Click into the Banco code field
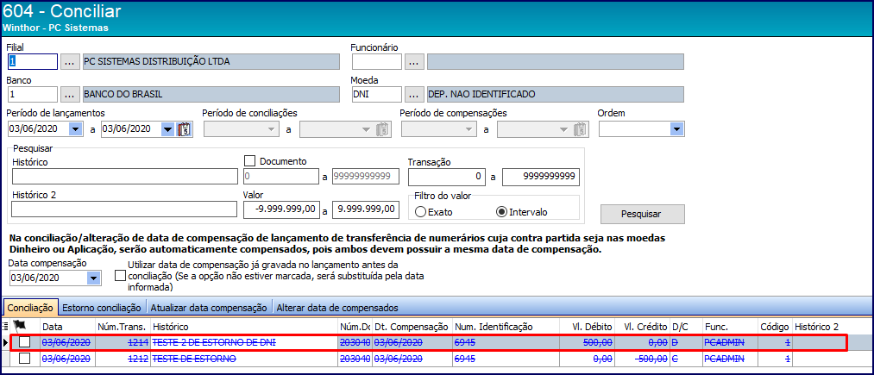874x375 pixels. 32,94
